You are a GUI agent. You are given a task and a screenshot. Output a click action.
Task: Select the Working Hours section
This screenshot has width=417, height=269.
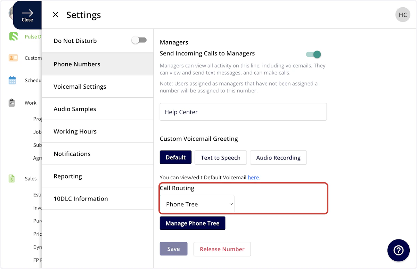point(97,131)
